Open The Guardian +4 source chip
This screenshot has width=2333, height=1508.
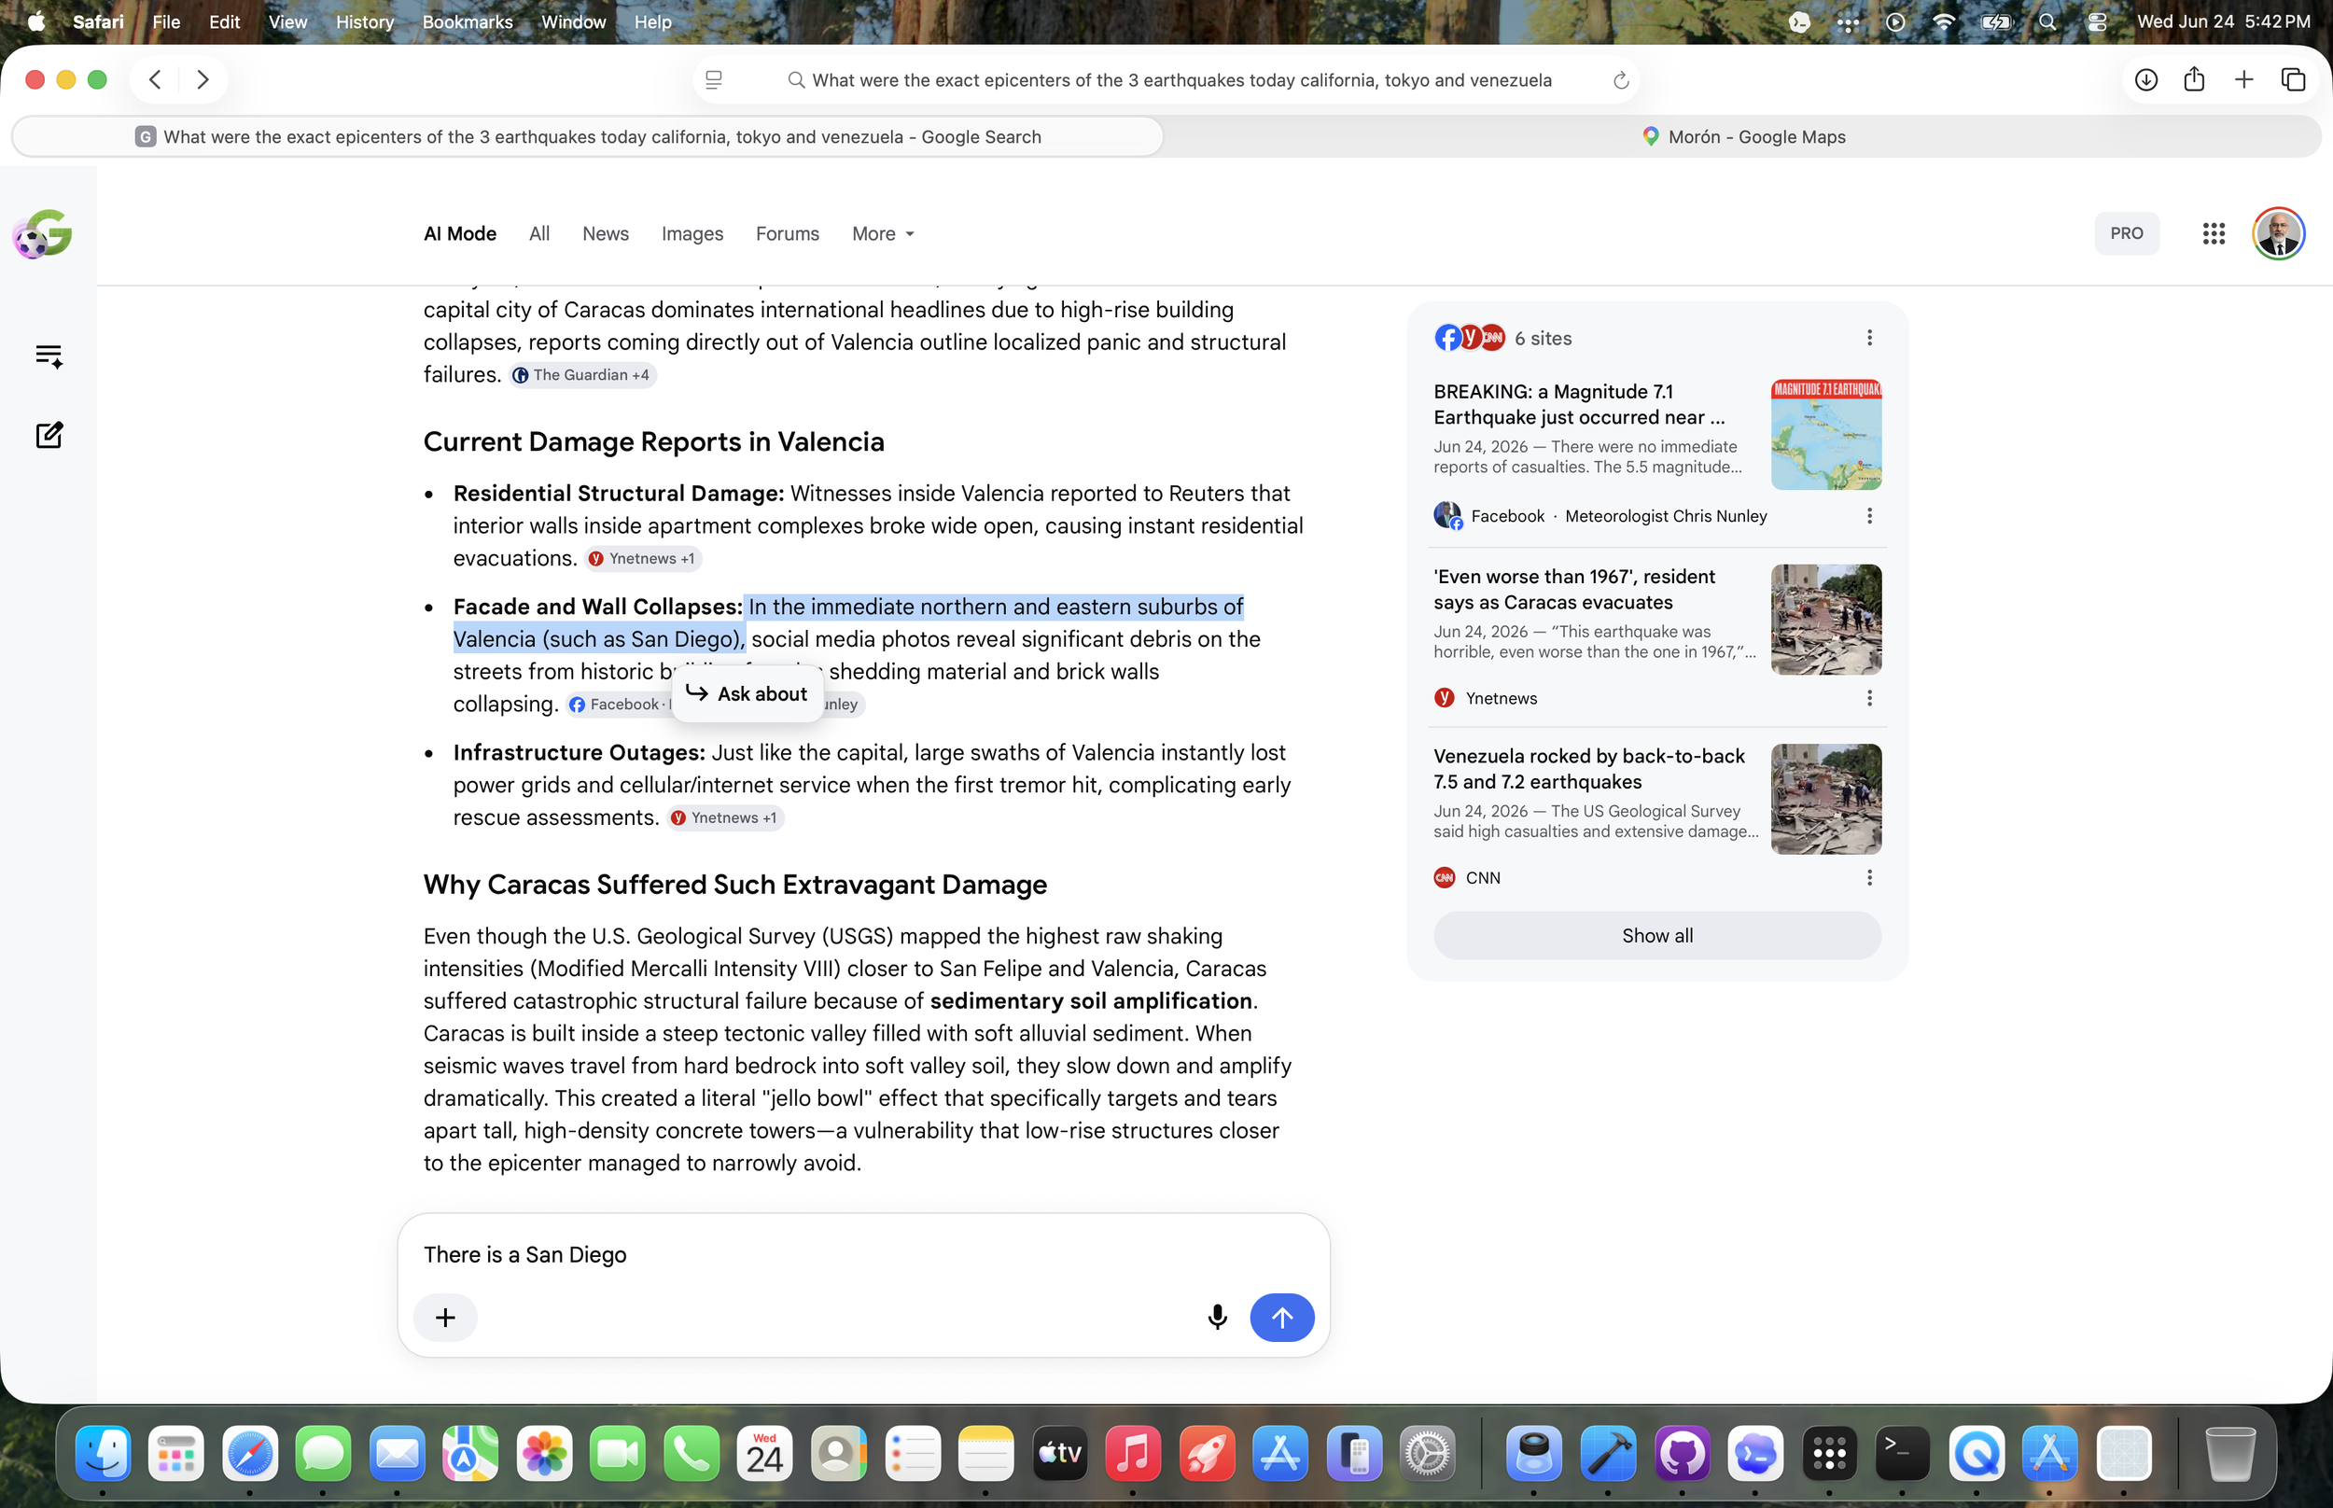click(x=581, y=375)
